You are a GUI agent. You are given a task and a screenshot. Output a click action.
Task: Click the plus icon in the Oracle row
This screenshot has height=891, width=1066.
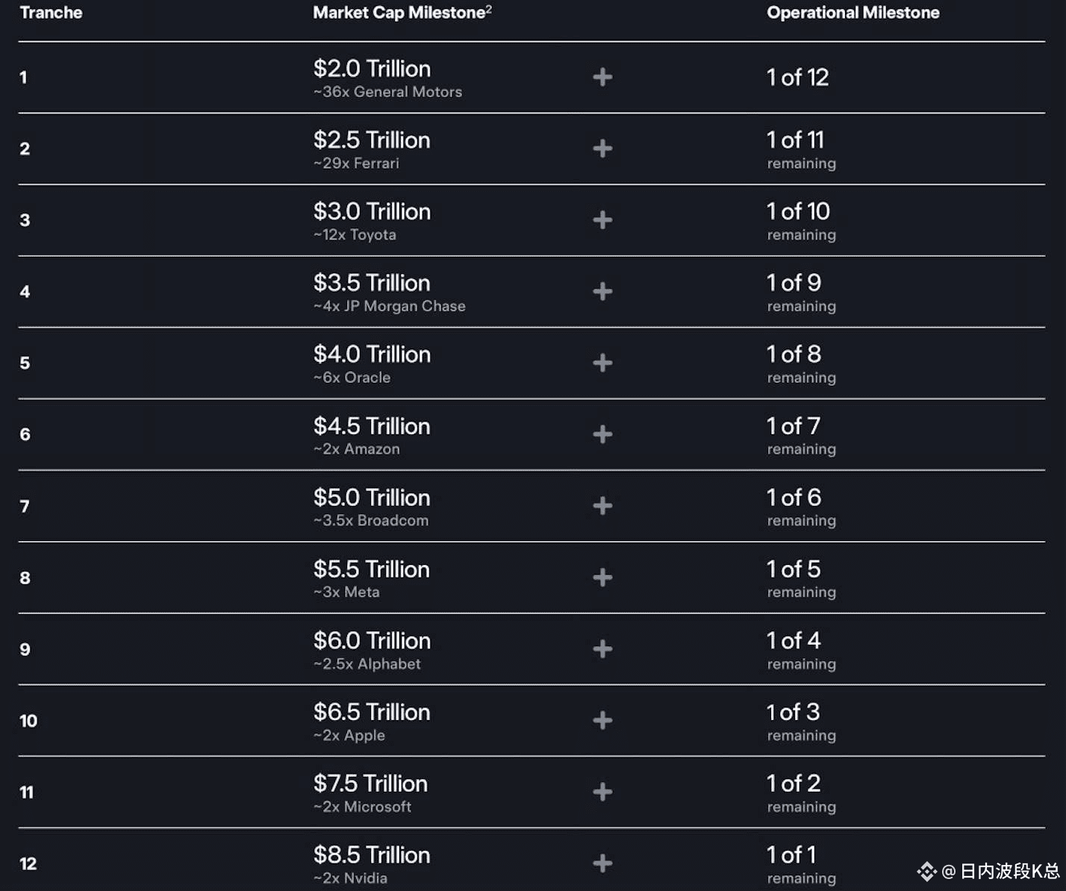[602, 363]
